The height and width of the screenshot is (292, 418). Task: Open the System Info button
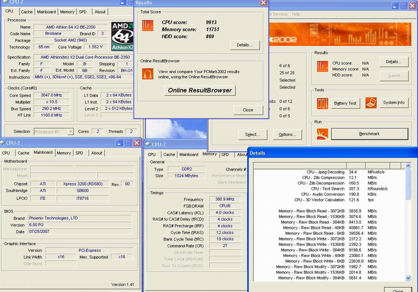(x=394, y=103)
